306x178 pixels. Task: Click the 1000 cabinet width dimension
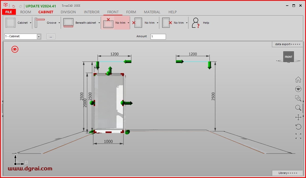pyautogui.click(x=108, y=142)
